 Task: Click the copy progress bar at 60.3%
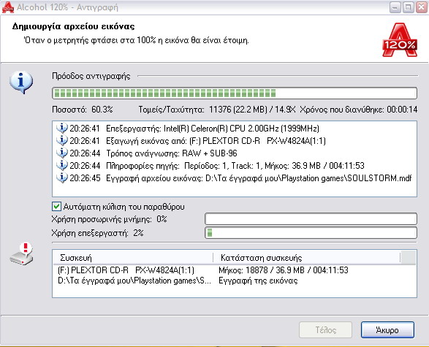[235, 94]
